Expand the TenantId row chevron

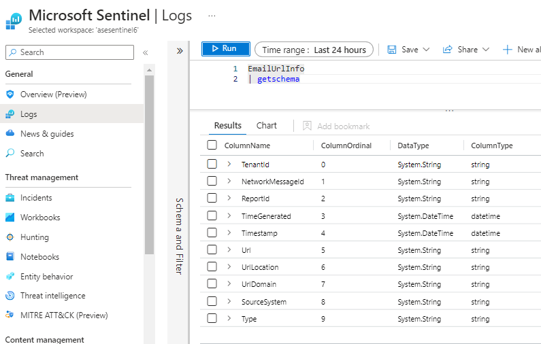coord(229,164)
